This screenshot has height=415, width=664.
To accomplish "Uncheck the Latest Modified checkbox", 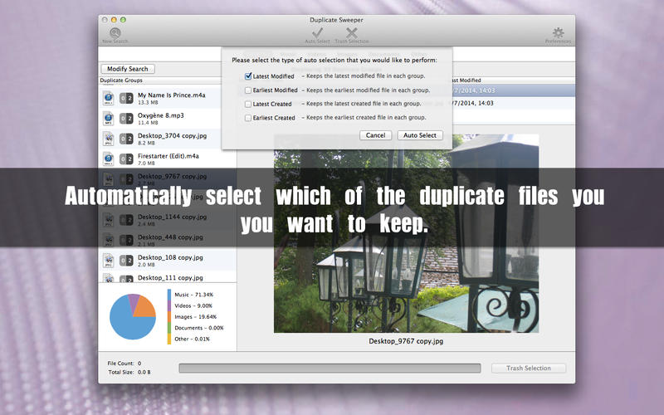I will click(x=248, y=76).
